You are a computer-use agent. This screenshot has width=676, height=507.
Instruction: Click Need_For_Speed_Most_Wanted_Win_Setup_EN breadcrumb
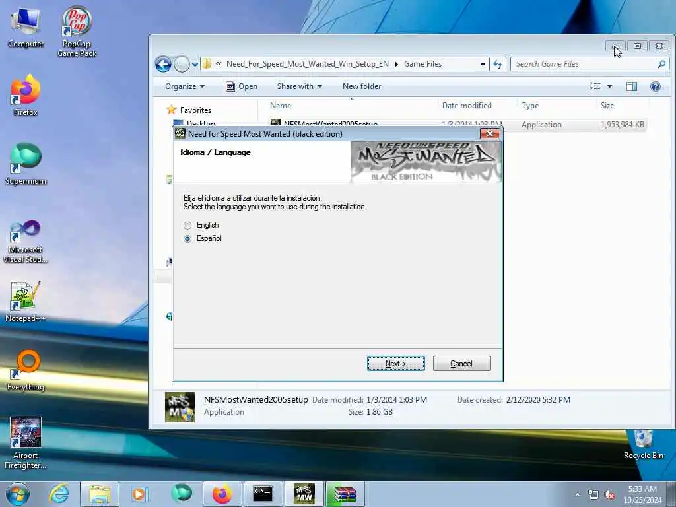coord(308,64)
